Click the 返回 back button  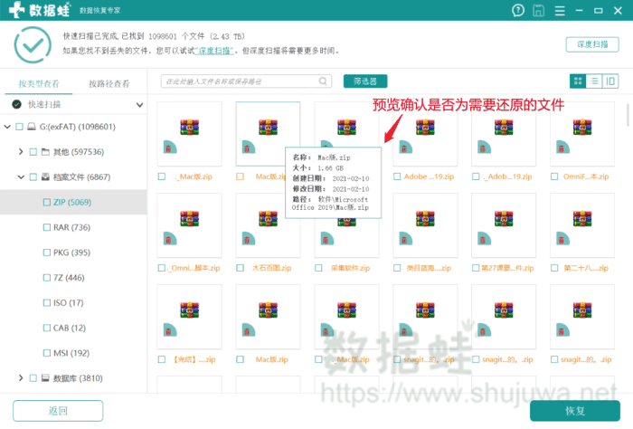tap(58, 411)
